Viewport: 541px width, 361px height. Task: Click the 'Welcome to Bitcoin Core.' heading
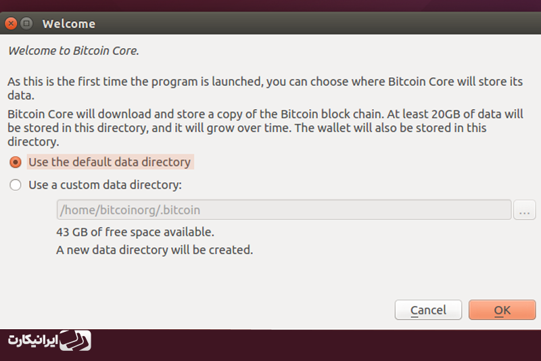73,51
